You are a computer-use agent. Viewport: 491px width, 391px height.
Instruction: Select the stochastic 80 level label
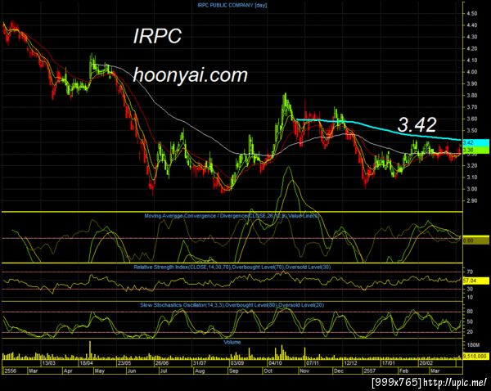point(470,312)
